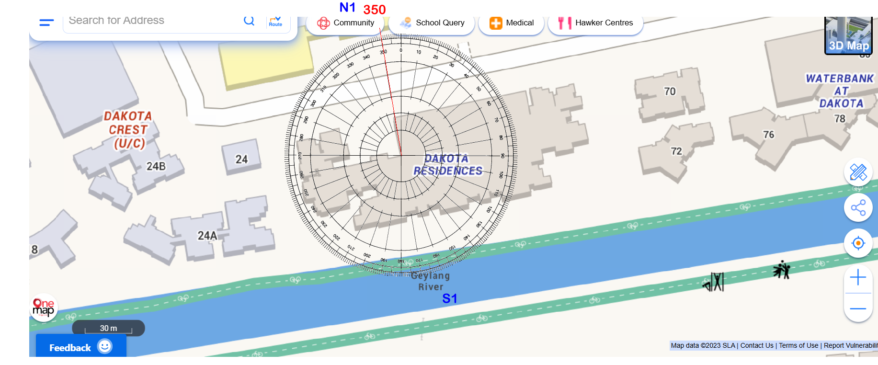Click the fitness corner icon on the map

point(714,282)
